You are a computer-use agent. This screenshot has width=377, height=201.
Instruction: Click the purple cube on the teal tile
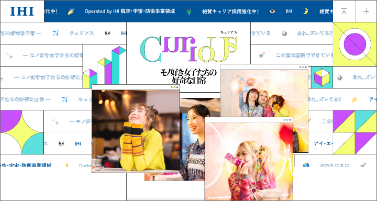coord(322,77)
